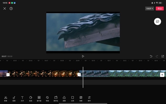Open the Background (背景) tool
This screenshot has width=166, height=104.
click(x=81, y=99)
